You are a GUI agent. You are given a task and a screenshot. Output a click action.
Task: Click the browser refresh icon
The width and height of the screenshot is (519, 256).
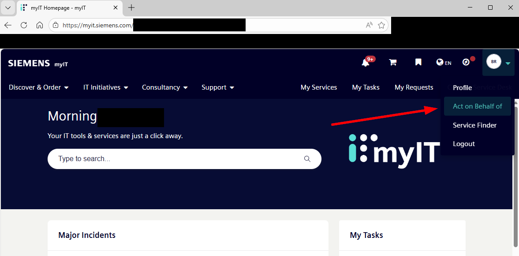[x=24, y=25]
